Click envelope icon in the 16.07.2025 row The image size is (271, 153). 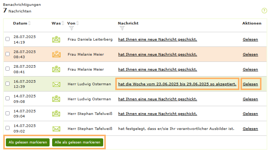(x=56, y=84)
